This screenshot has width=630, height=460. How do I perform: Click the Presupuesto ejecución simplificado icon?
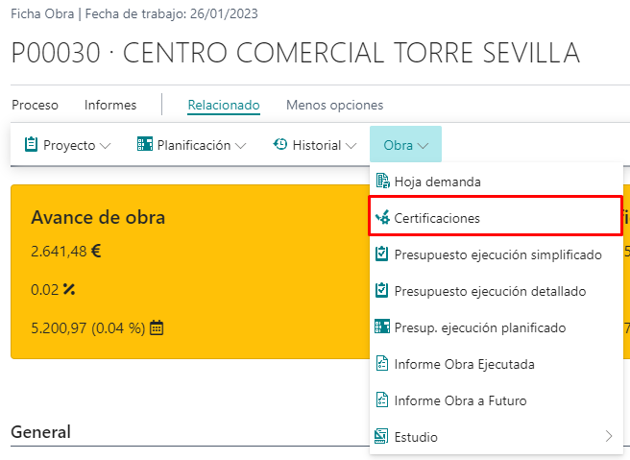click(381, 254)
